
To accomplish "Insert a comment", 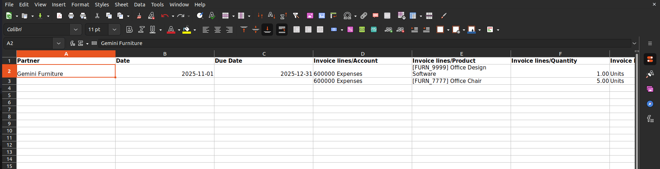I will pyautogui.click(x=376, y=16).
